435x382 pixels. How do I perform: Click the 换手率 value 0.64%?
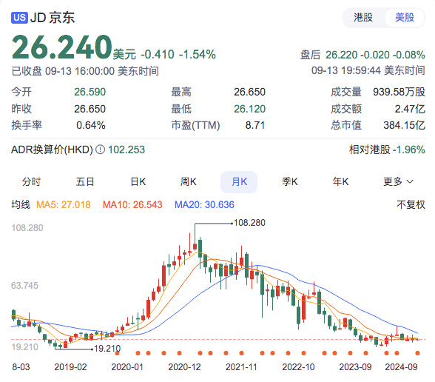[x=91, y=125]
